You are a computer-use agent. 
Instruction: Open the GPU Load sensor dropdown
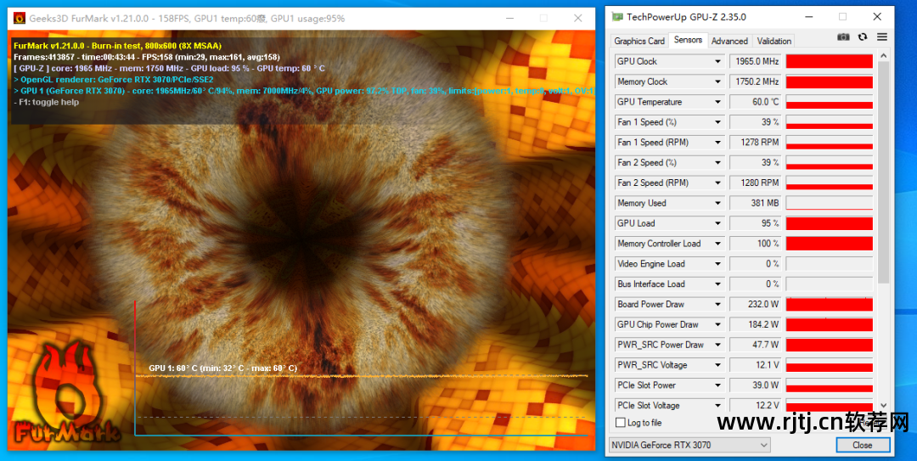click(x=717, y=223)
